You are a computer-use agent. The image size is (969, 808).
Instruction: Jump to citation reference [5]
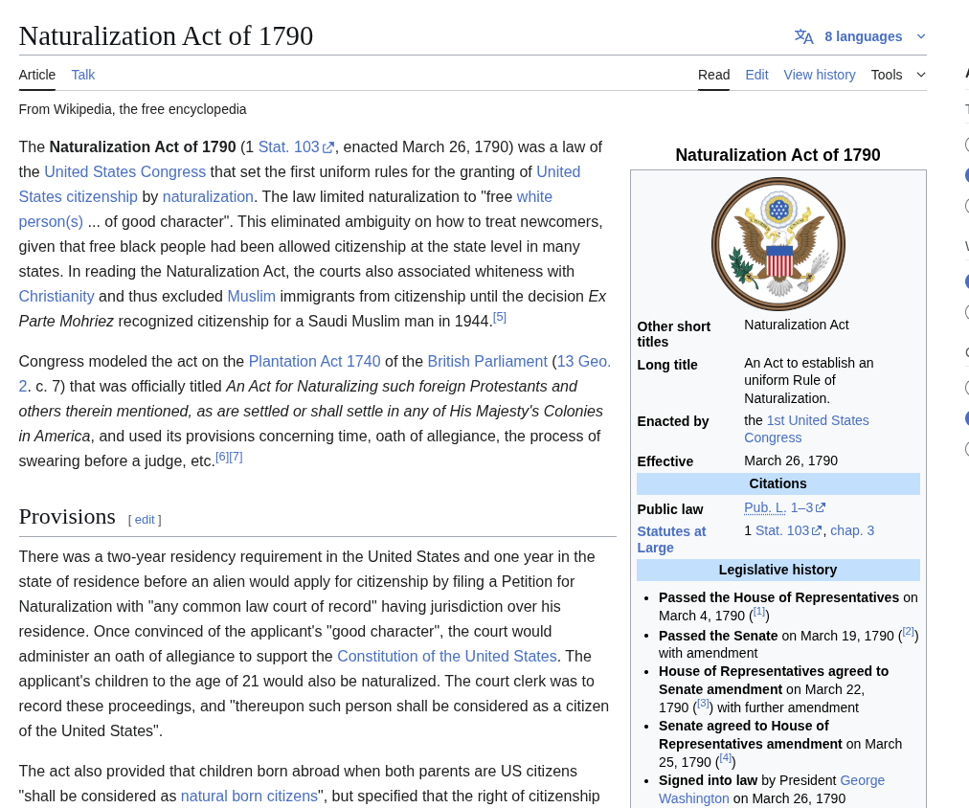click(x=499, y=317)
